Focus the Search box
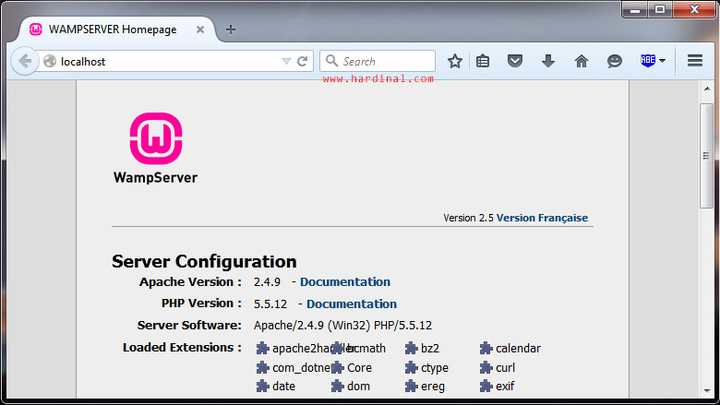 point(378,61)
